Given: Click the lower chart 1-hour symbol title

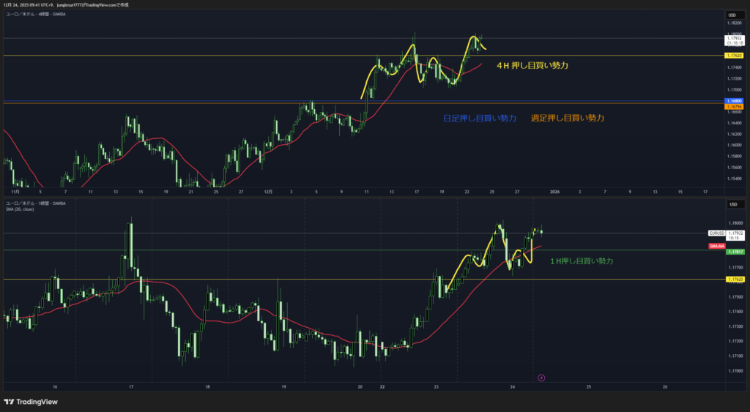Looking at the screenshot, I should coord(35,203).
